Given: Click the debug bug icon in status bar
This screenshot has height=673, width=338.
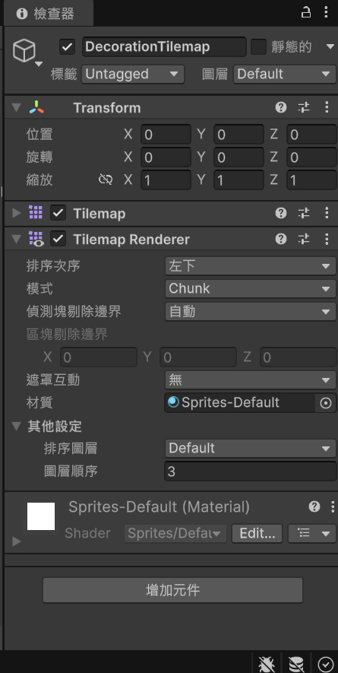Looking at the screenshot, I should pos(267,664).
